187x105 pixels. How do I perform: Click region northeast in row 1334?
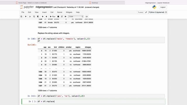pyautogui.click(x=77, y=75)
